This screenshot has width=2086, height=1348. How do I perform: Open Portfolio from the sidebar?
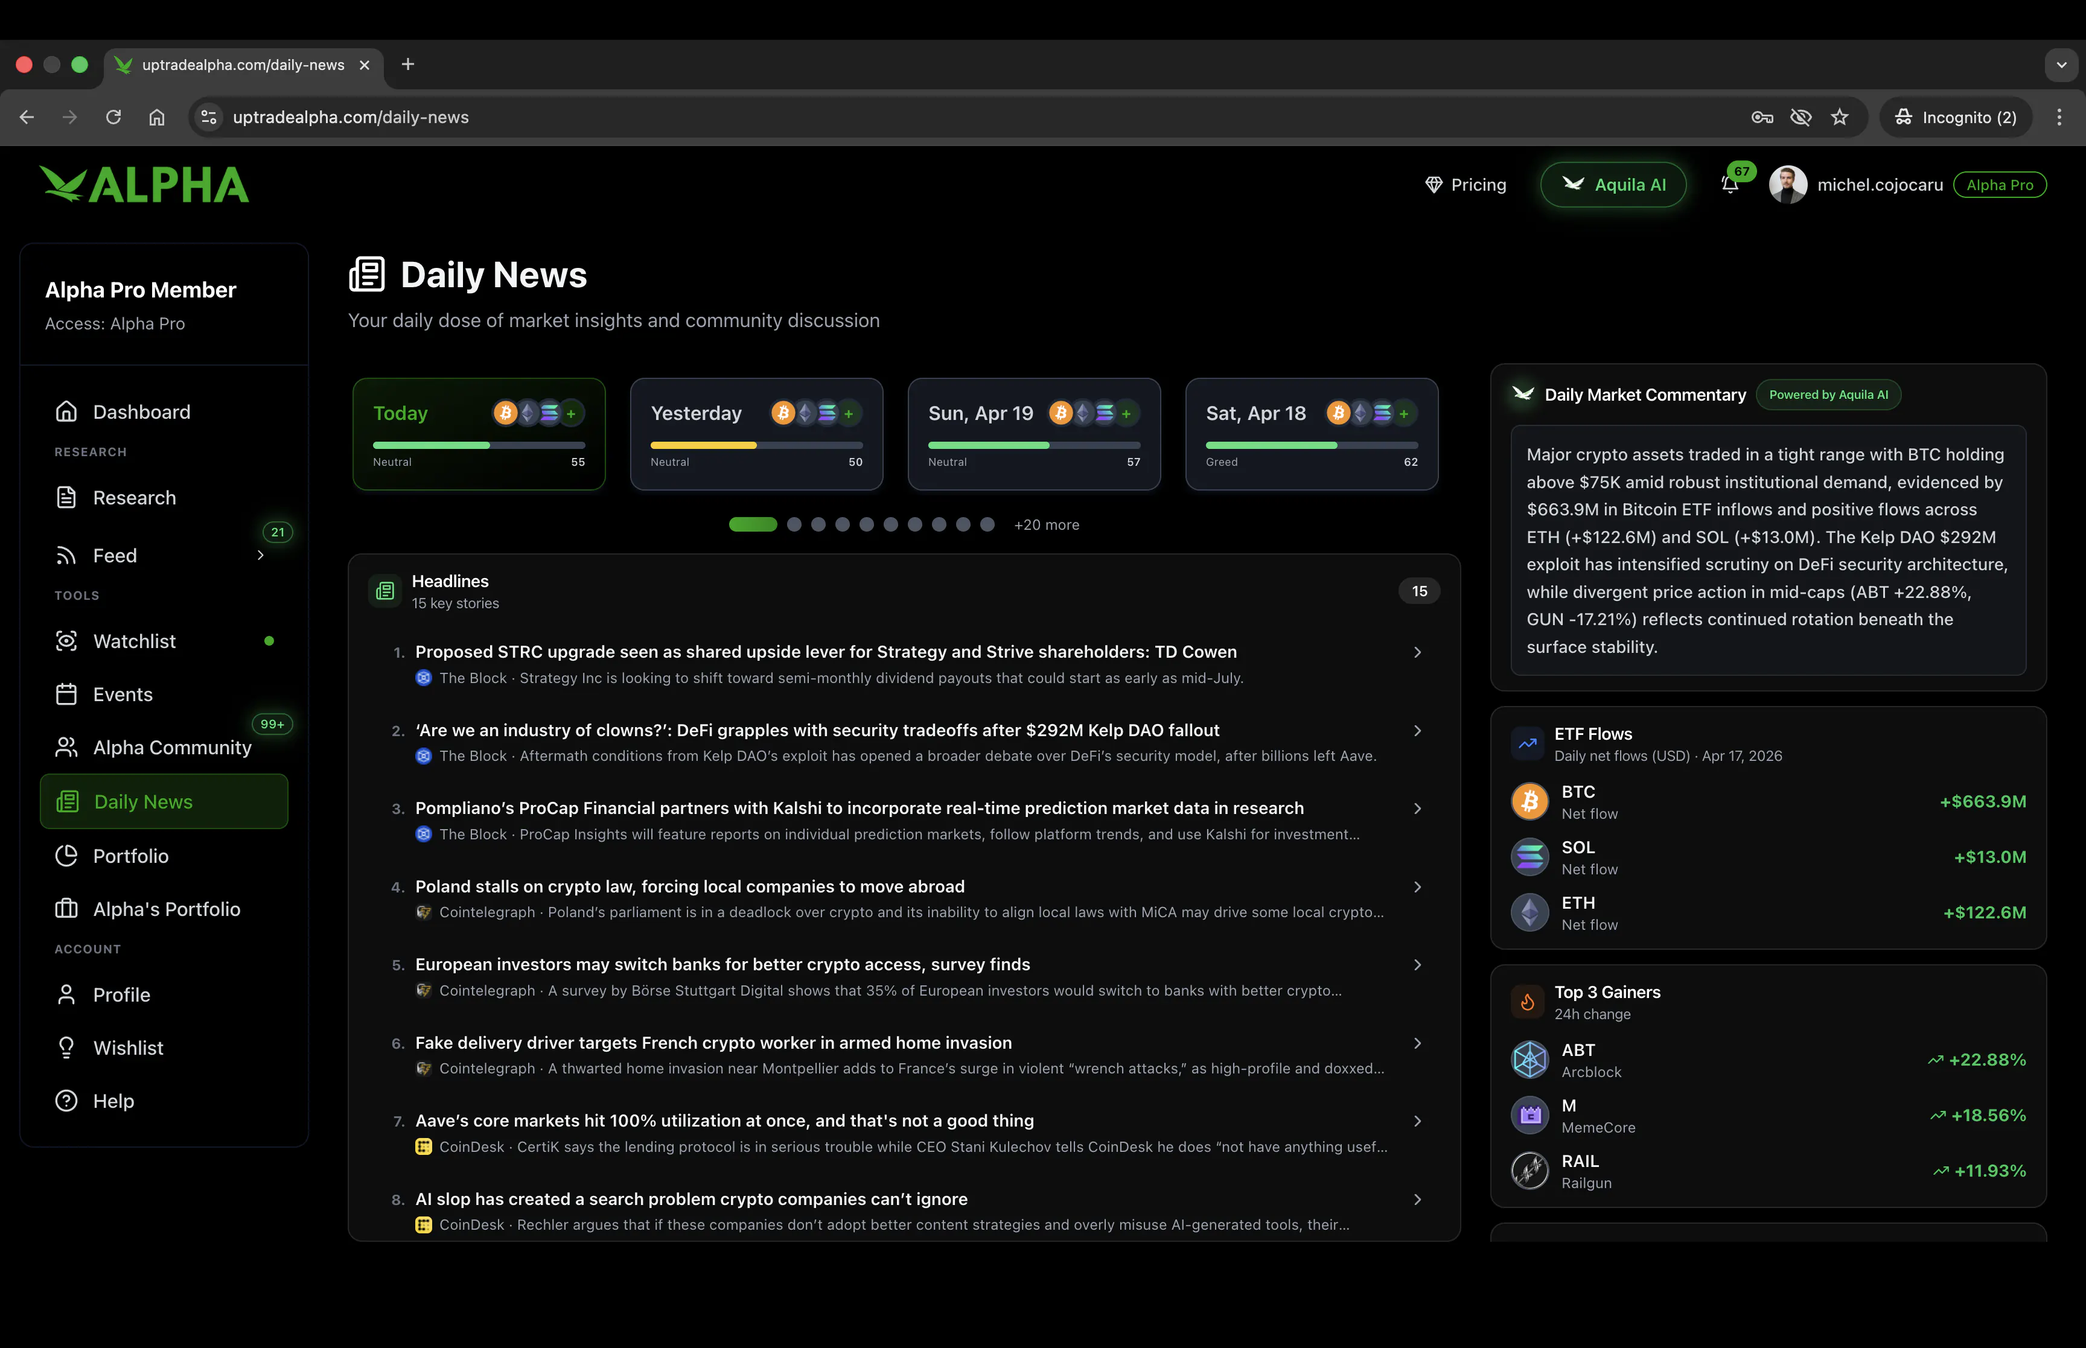coord(164,855)
